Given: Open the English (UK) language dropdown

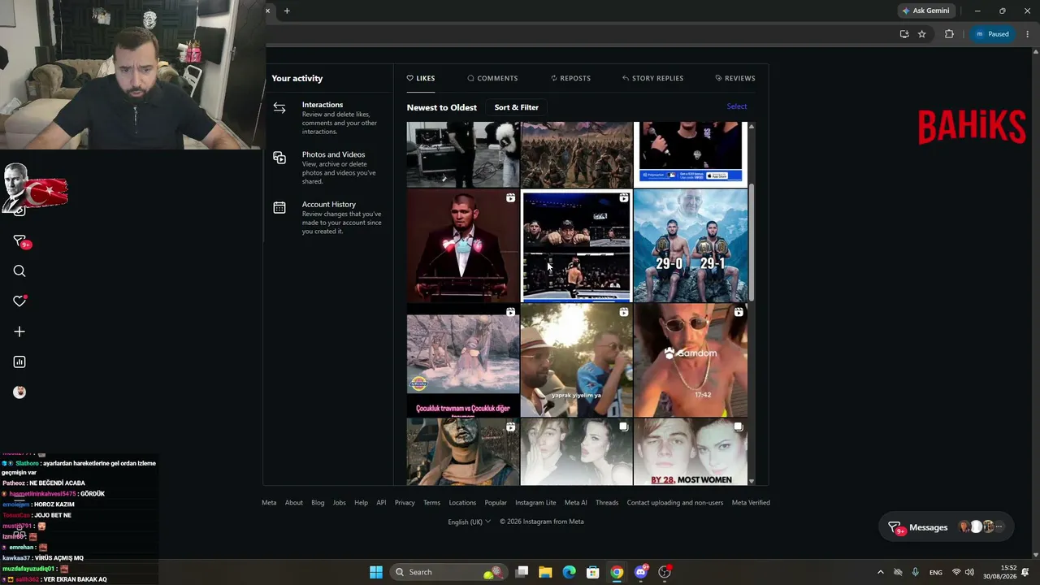Looking at the screenshot, I should pos(470,522).
